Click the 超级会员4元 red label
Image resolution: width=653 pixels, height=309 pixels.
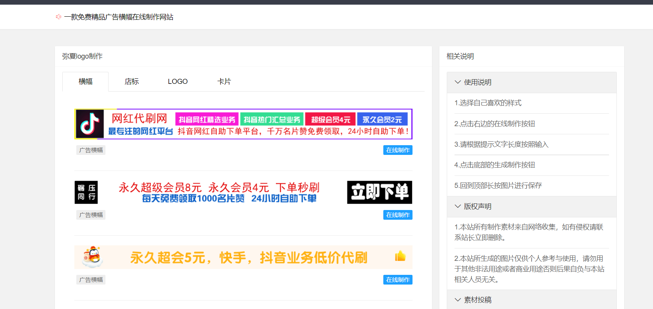[x=330, y=120]
